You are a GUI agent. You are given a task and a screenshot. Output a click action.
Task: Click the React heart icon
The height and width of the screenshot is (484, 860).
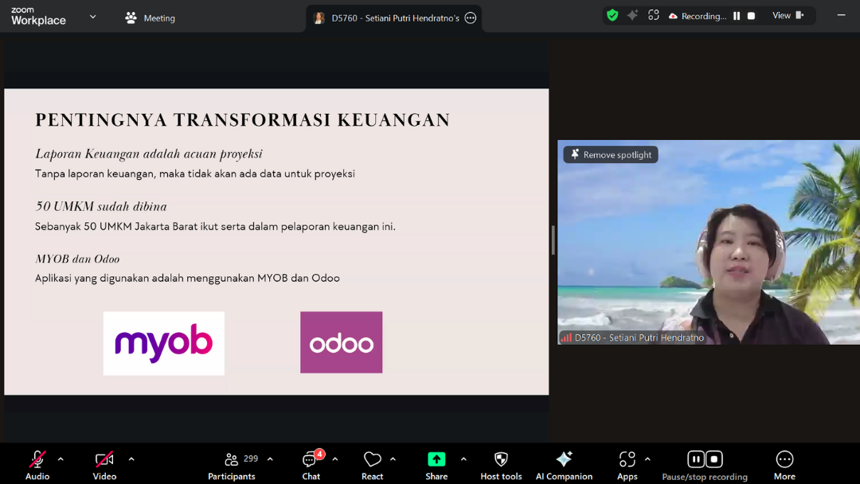pos(372,459)
